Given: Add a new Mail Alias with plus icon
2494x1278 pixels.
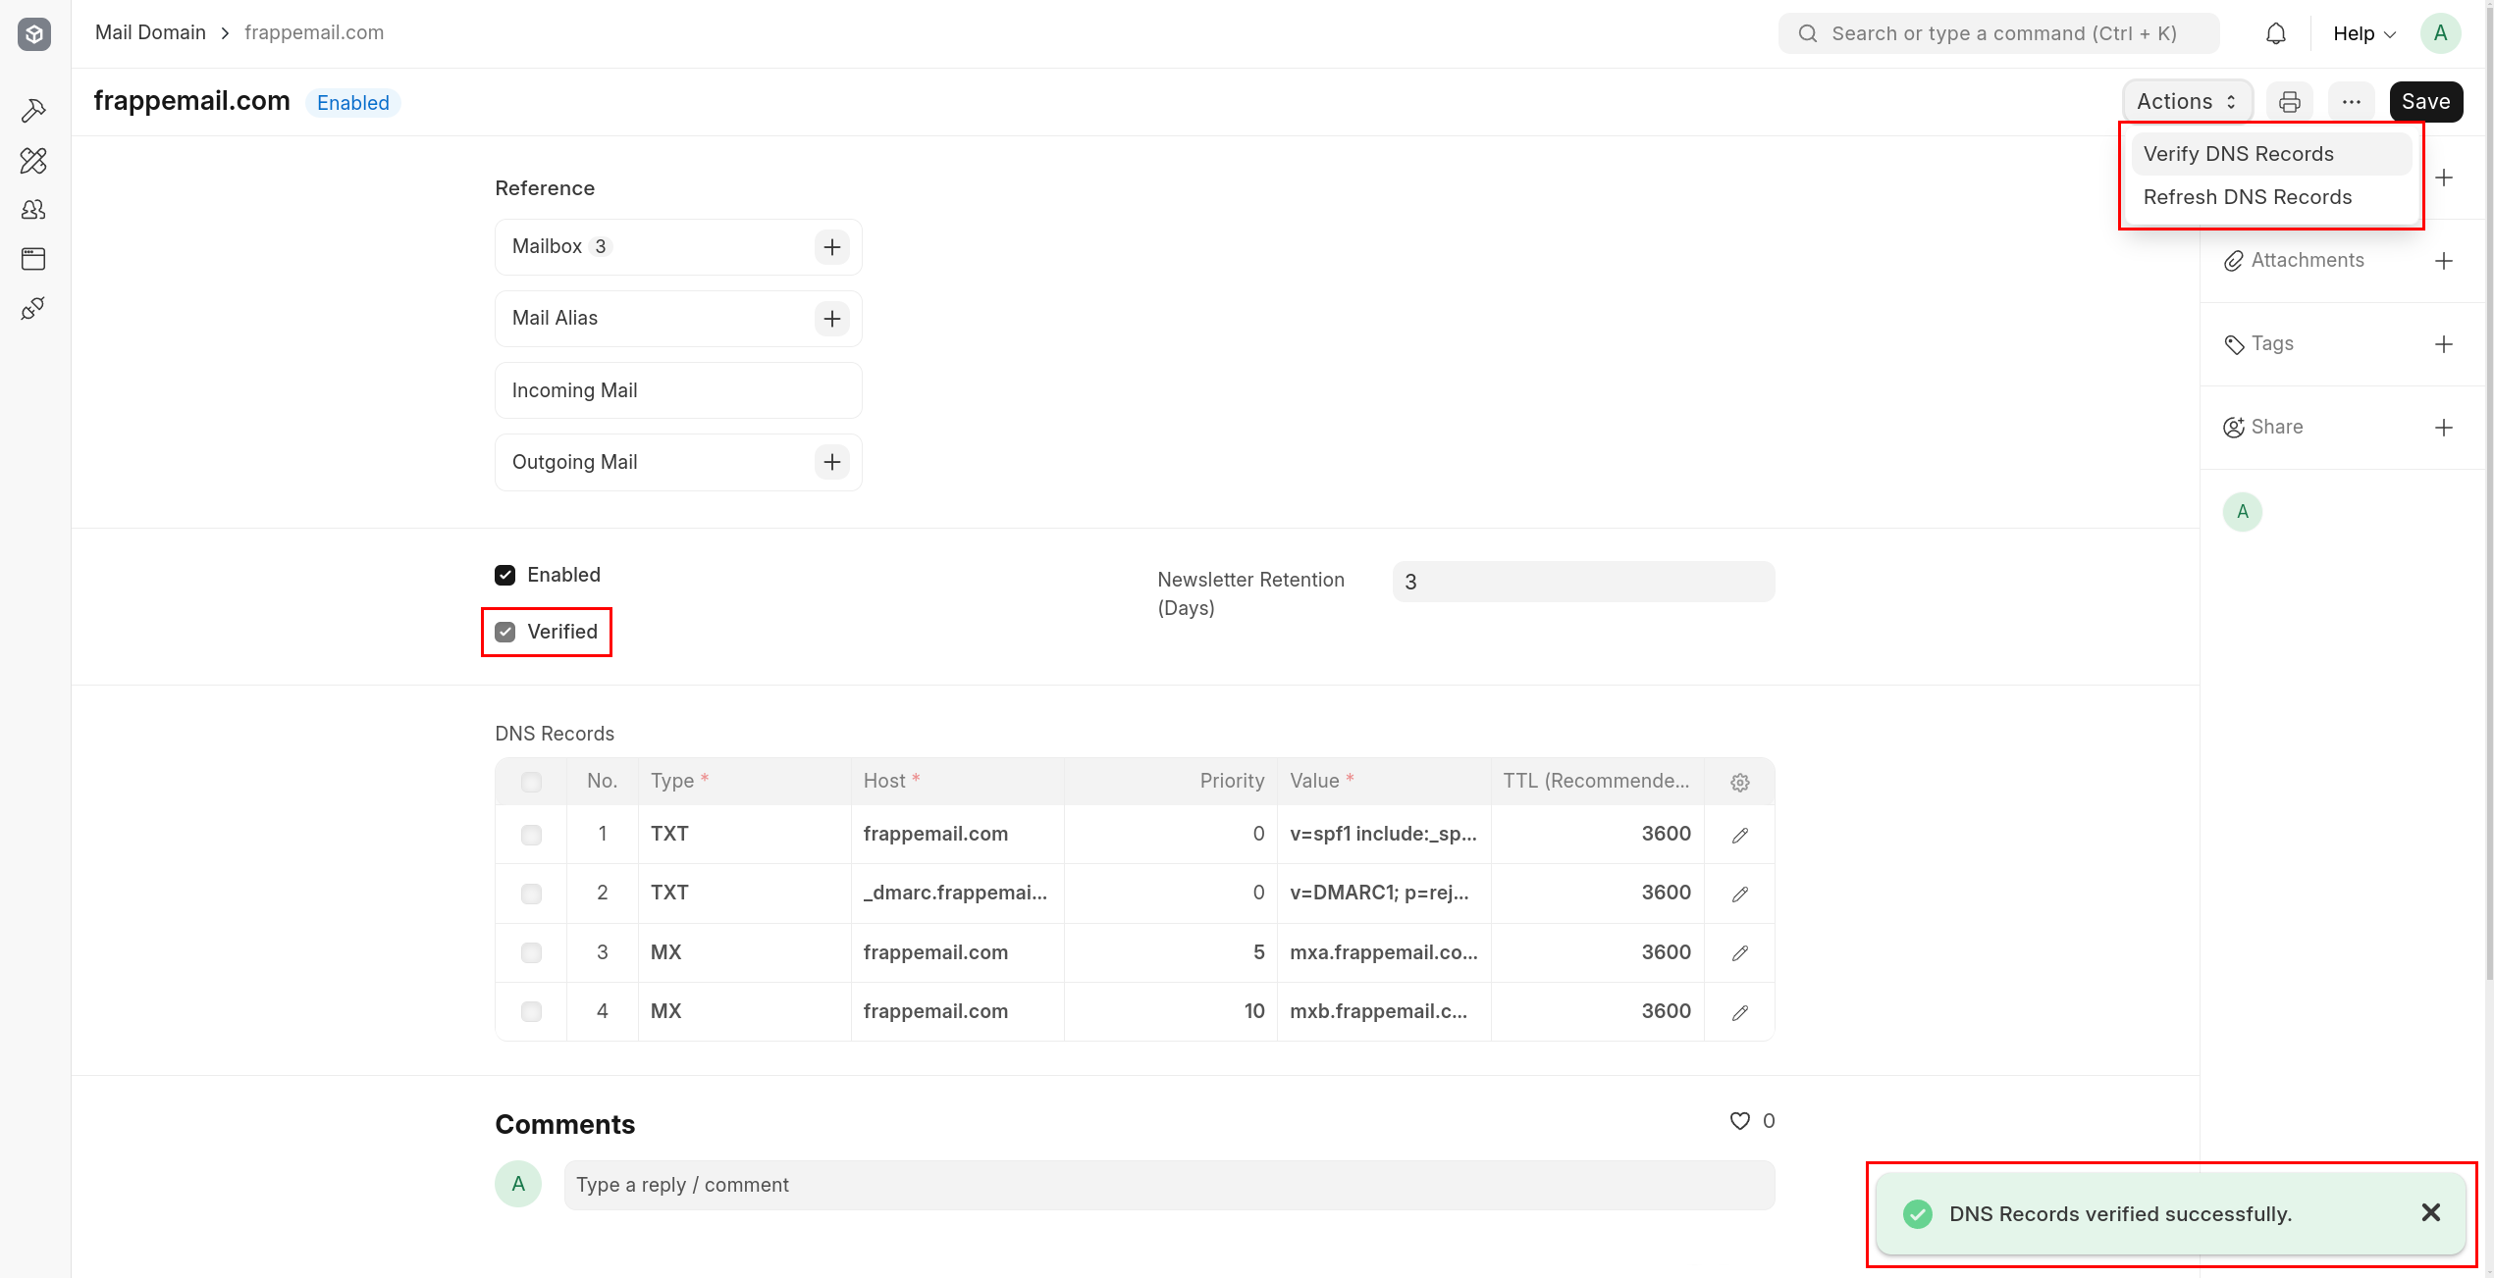Looking at the screenshot, I should tap(831, 319).
